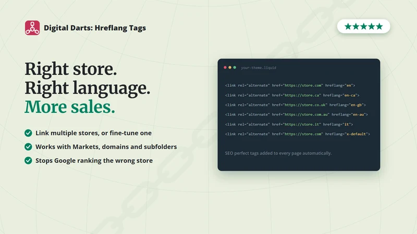Click the 'your-theme.liquid' file name
The height and width of the screenshot is (234, 417).
pyautogui.click(x=259, y=68)
